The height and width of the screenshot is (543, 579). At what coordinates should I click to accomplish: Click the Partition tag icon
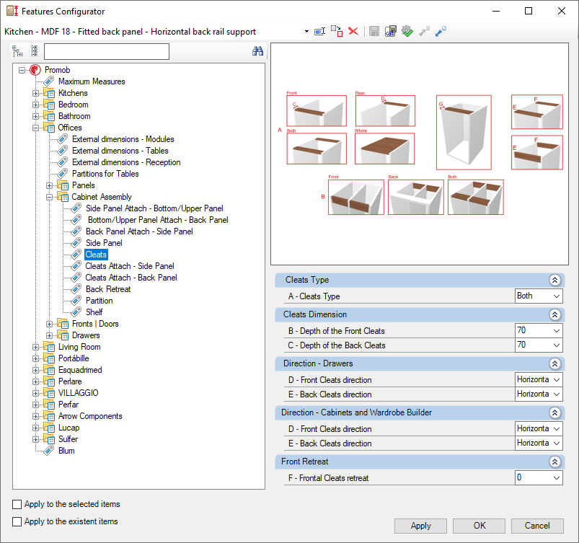click(x=76, y=300)
